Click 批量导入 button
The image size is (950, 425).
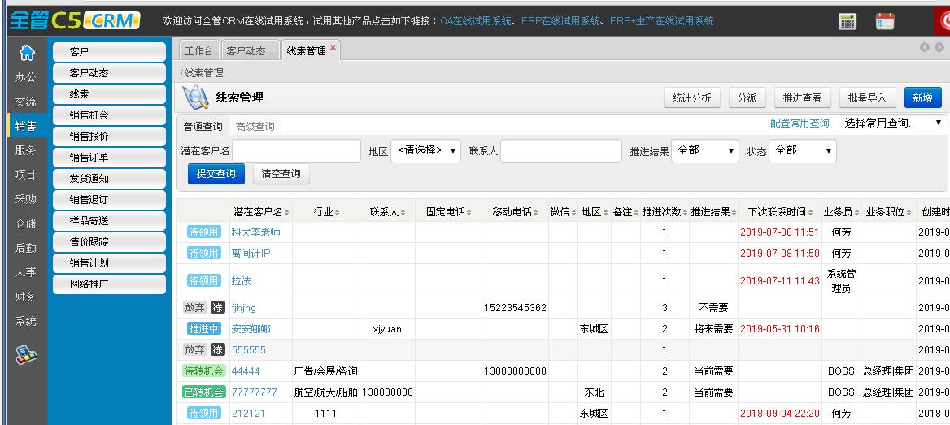point(868,98)
